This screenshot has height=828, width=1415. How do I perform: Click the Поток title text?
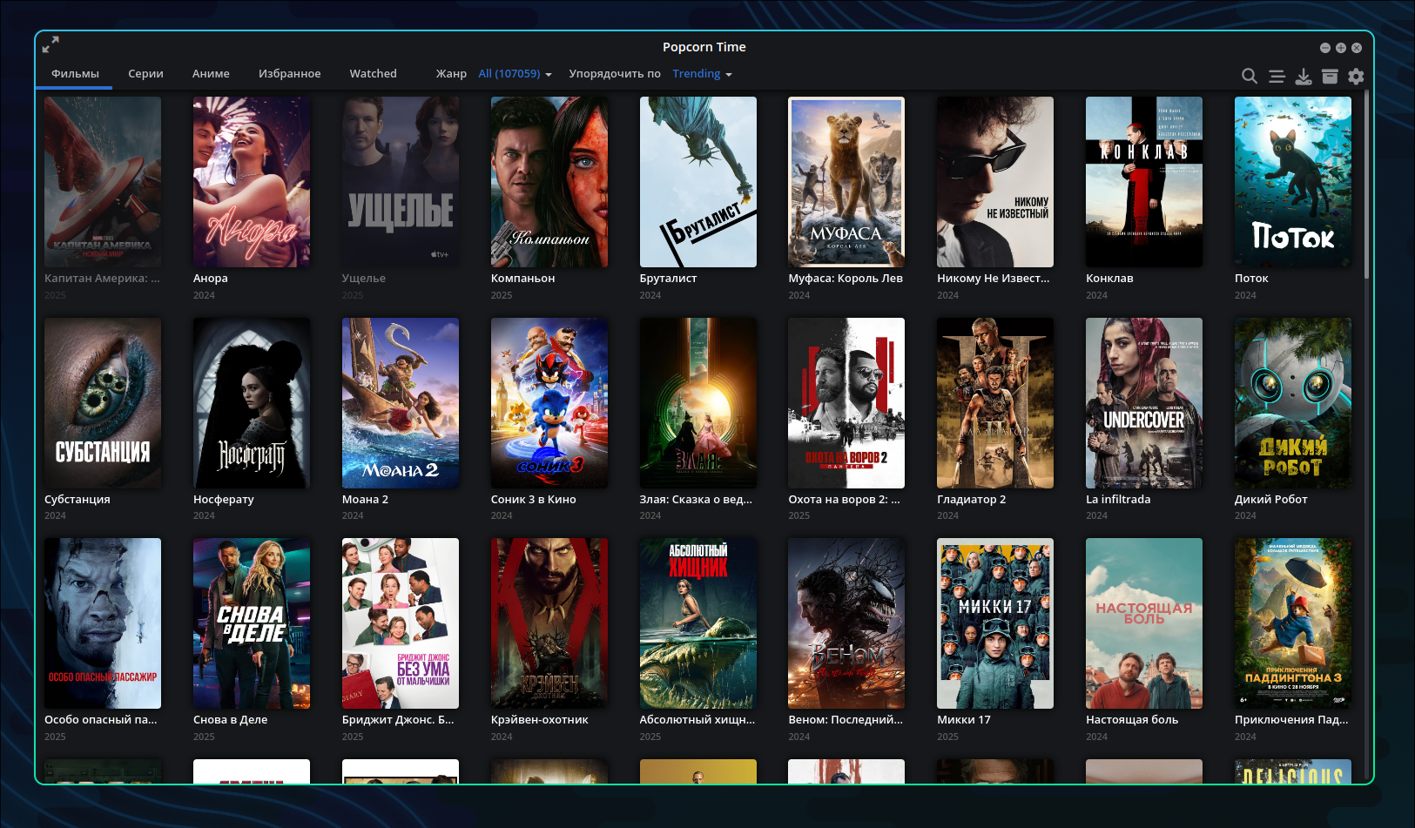click(x=1251, y=279)
